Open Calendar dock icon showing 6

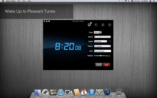pos(84,92)
